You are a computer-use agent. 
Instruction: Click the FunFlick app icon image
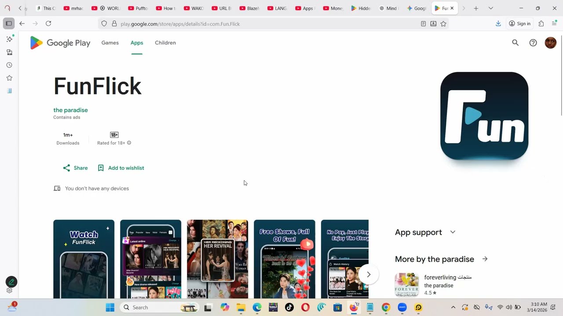tap(484, 116)
